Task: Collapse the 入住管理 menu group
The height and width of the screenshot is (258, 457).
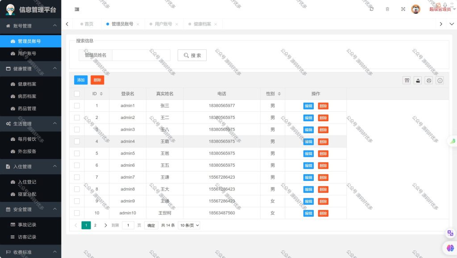Action: pyautogui.click(x=31, y=166)
